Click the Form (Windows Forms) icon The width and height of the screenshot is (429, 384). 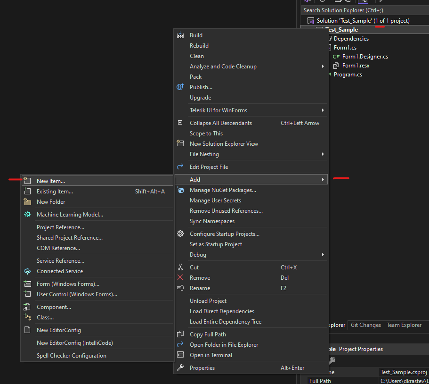27,284
